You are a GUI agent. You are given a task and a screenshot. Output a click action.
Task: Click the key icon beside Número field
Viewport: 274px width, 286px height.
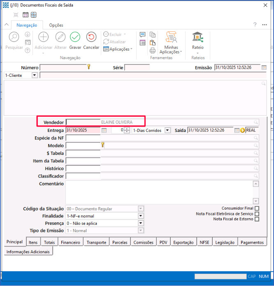(x=88, y=67)
